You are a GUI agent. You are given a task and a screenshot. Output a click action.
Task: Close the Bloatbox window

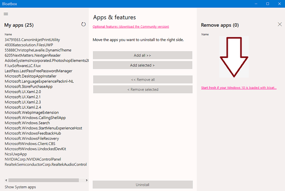coord(279,4)
